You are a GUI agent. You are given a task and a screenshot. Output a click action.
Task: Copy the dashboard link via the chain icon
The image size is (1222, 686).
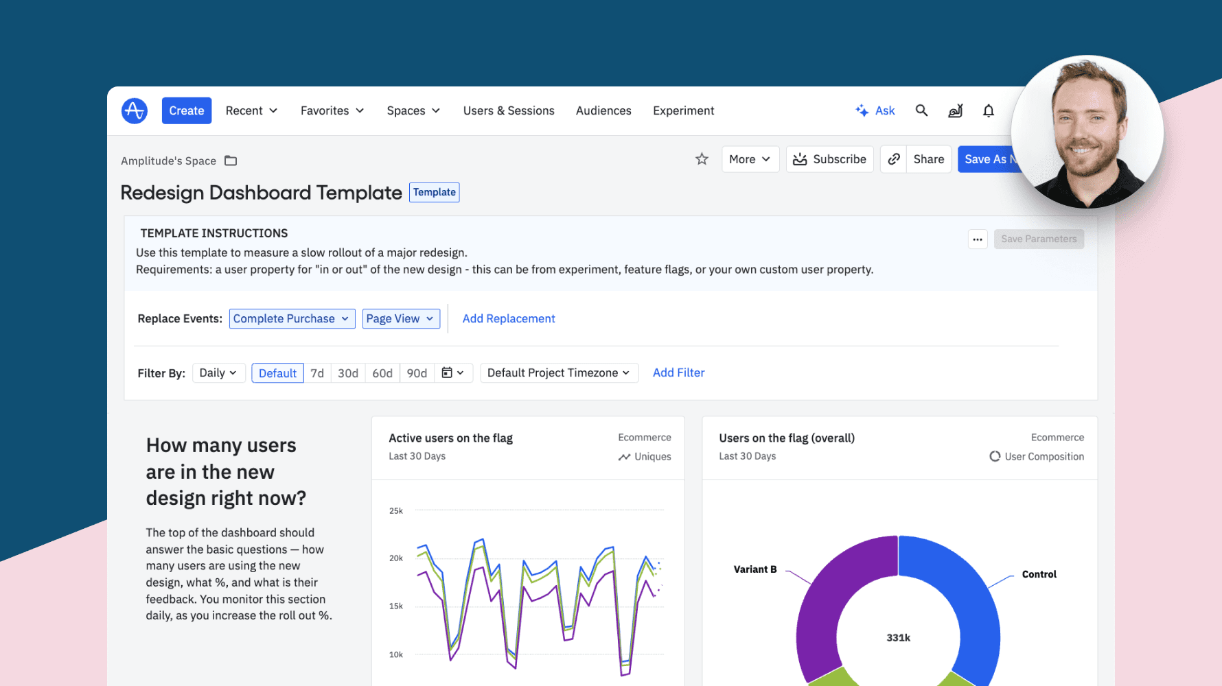tap(893, 159)
